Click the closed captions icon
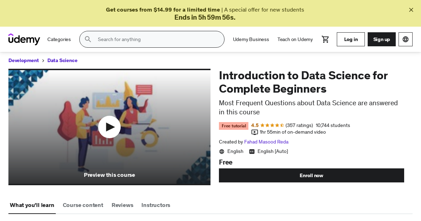 pyautogui.click(x=252, y=152)
